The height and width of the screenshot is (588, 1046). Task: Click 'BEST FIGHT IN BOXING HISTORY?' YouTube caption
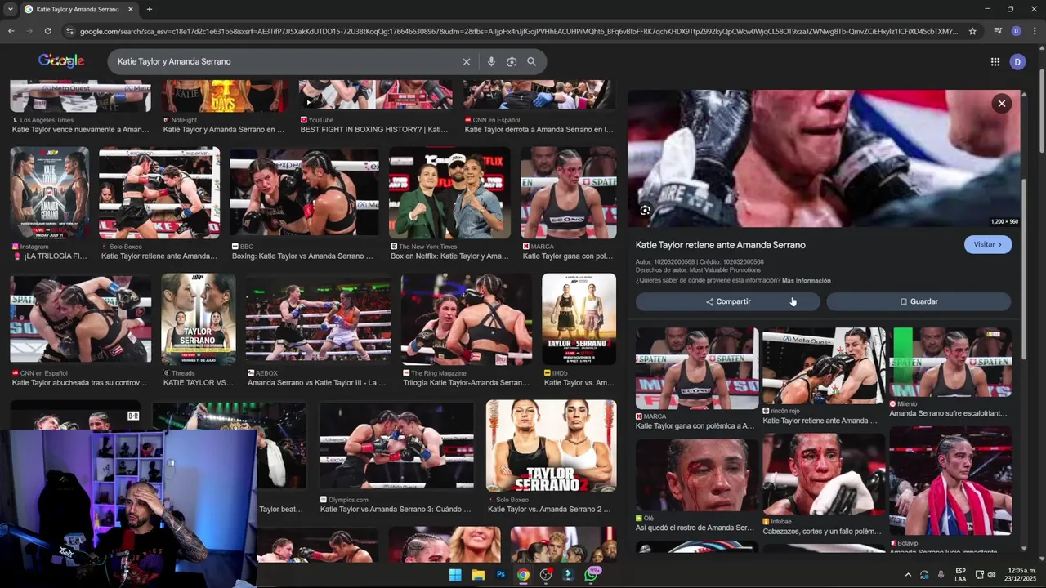[x=373, y=129]
